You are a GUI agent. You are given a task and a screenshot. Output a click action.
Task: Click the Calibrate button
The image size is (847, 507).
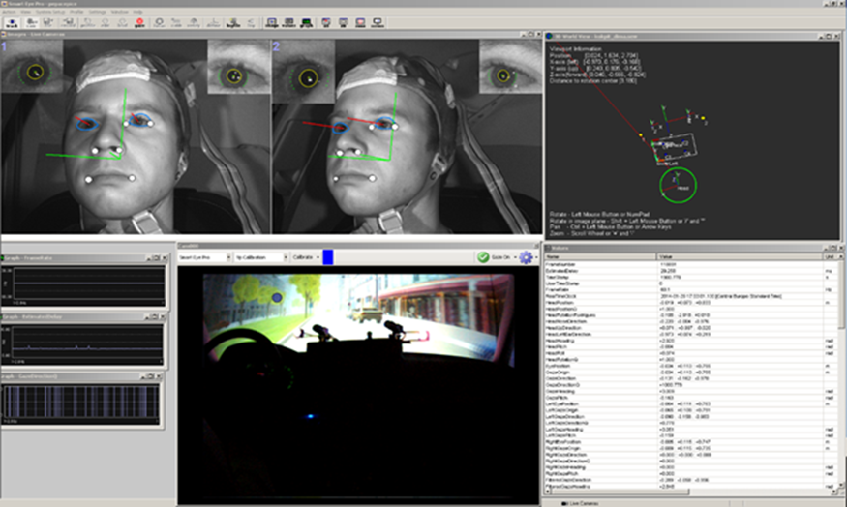[304, 258]
